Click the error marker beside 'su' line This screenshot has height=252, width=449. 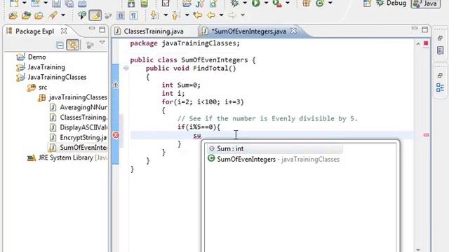[116, 135]
